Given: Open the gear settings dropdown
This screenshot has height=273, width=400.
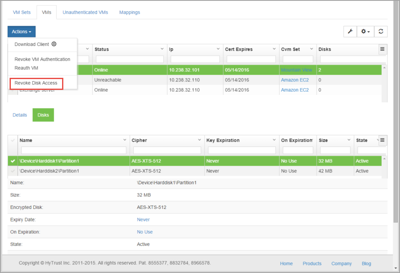Looking at the screenshot, I should (x=365, y=32).
